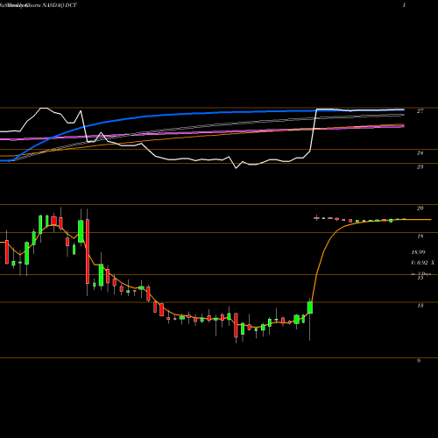Click the tall red candlestick at the sharp drop
438x438 pixels.
[88, 251]
